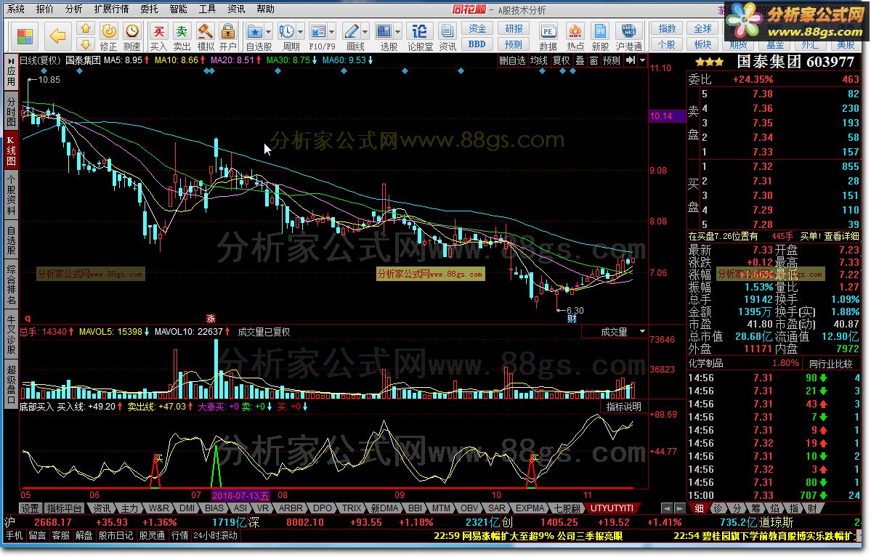Screen dimensions: 871x557
Task: Open the 论股堂 forum icon
Action: (419, 31)
